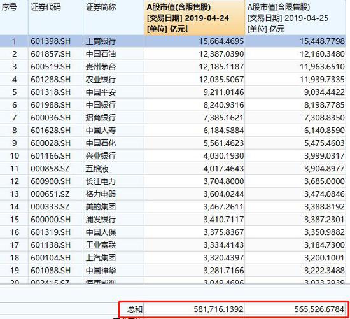
Task: Click the 证券代码 column header
Action: tap(55, 17)
